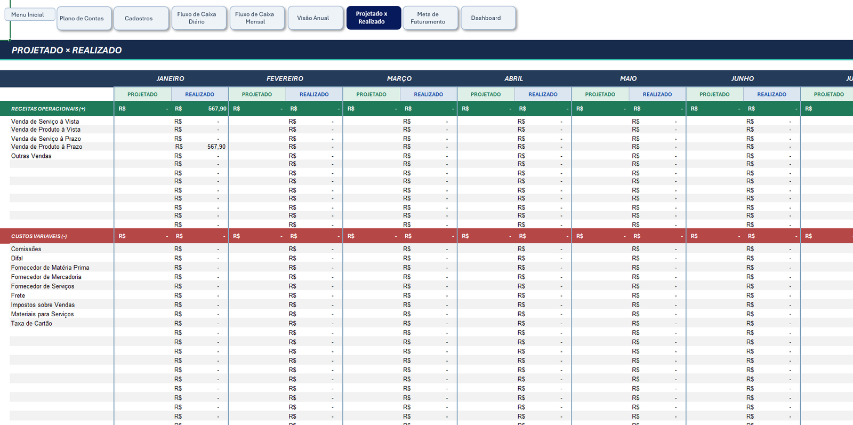Click the Outras Vendas row label

[31, 156]
